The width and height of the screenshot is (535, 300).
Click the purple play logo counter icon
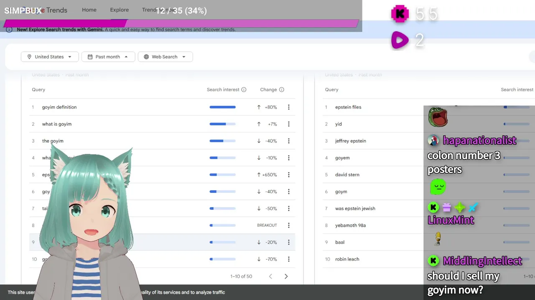tap(400, 40)
